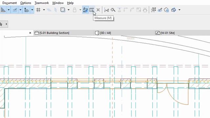Expand dropdown after the 3D window icon
The width and height of the screenshot is (210, 118).
click(x=179, y=10)
